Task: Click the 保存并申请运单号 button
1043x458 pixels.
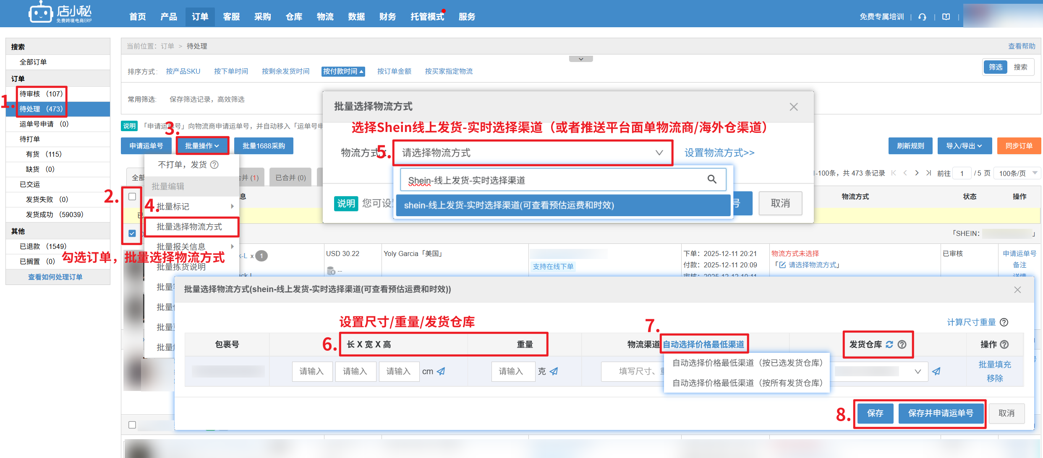Action: click(x=941, y=413)
